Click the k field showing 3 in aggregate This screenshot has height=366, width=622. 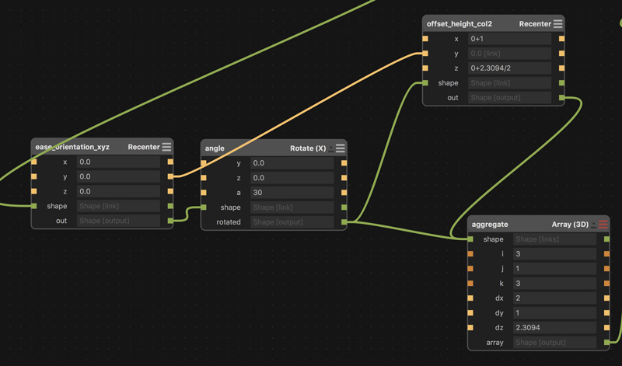point(554,284)
